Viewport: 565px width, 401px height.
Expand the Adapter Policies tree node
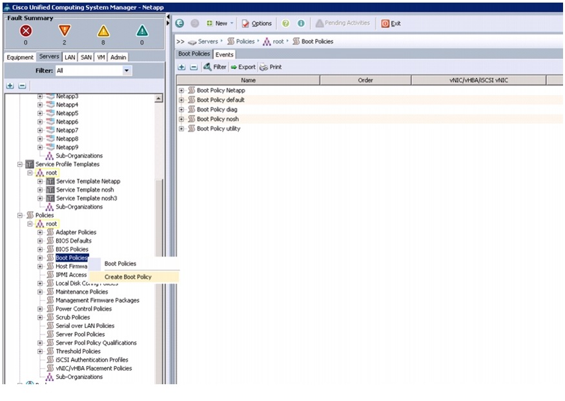click(x=40, y=232)
